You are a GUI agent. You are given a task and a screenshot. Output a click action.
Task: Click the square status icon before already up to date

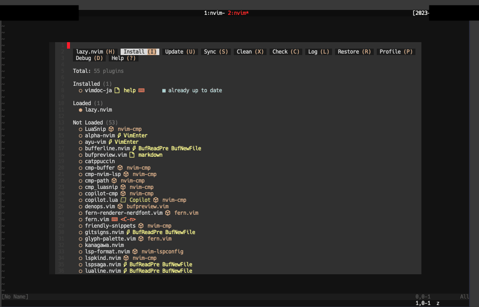(x=164, y=91)
